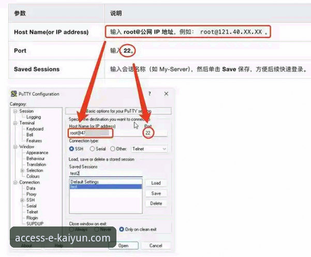
Task: Open the Colours settings category
Action: coord(33,176)
